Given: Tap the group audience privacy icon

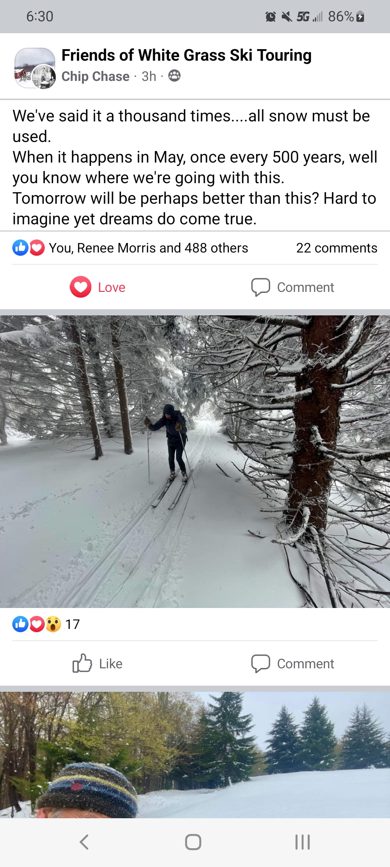Looking at the screenshot, I should pyautogui.click(x=174, y=76).
